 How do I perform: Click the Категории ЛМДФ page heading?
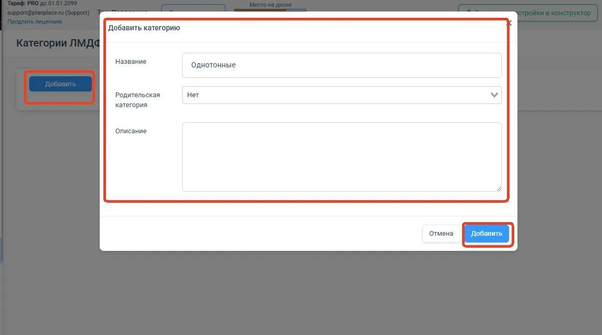tap(58, 43)
